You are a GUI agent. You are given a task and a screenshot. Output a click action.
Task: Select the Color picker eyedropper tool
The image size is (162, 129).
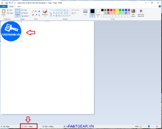coord(36,15)
